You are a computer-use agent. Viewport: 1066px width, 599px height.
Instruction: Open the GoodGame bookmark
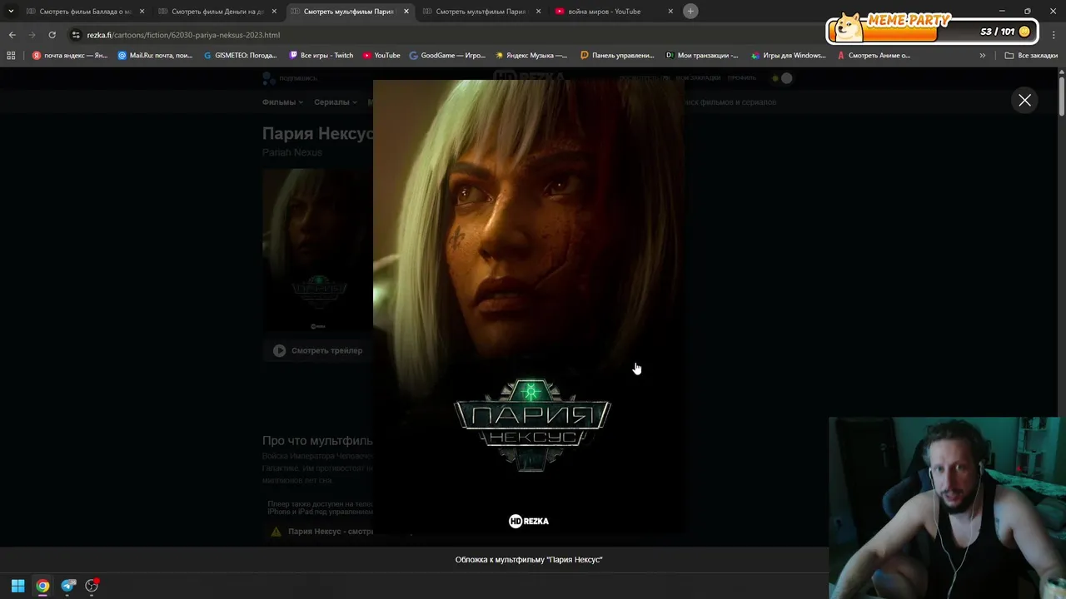tap(447, 56)
